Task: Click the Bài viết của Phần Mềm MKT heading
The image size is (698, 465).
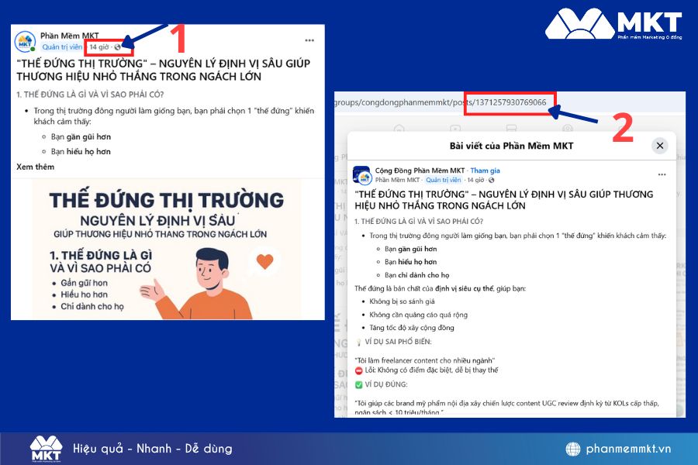Action: pyautogui.click(x=511, y=146)
